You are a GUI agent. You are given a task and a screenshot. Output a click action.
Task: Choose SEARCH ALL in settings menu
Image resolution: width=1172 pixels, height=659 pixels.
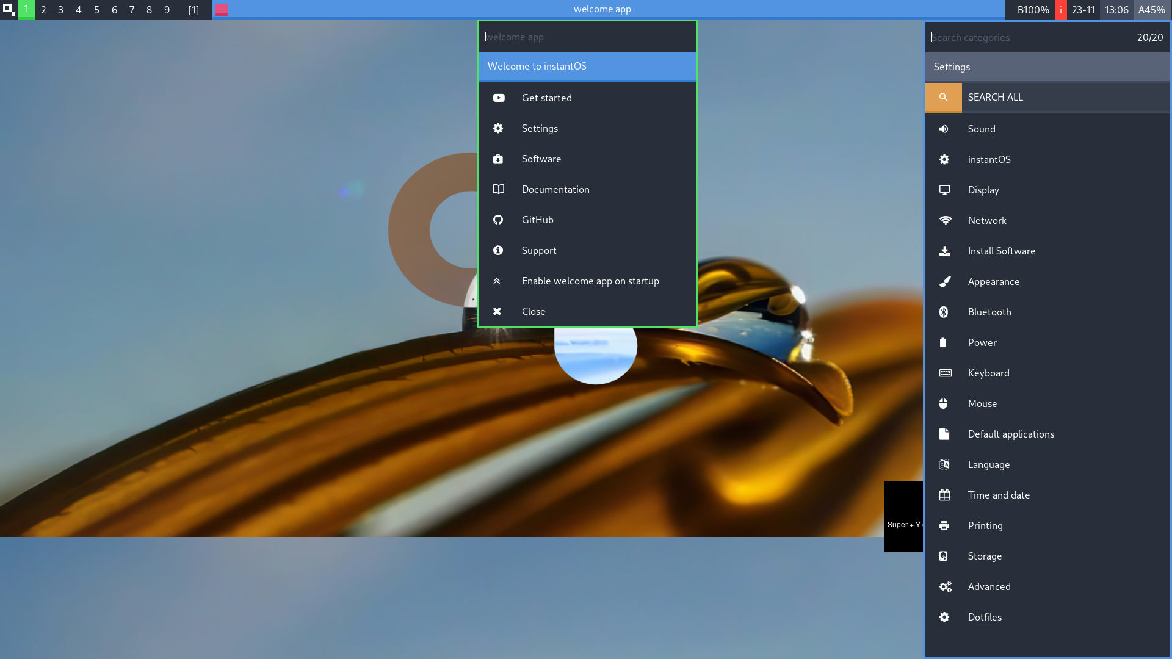[1047, 98]
